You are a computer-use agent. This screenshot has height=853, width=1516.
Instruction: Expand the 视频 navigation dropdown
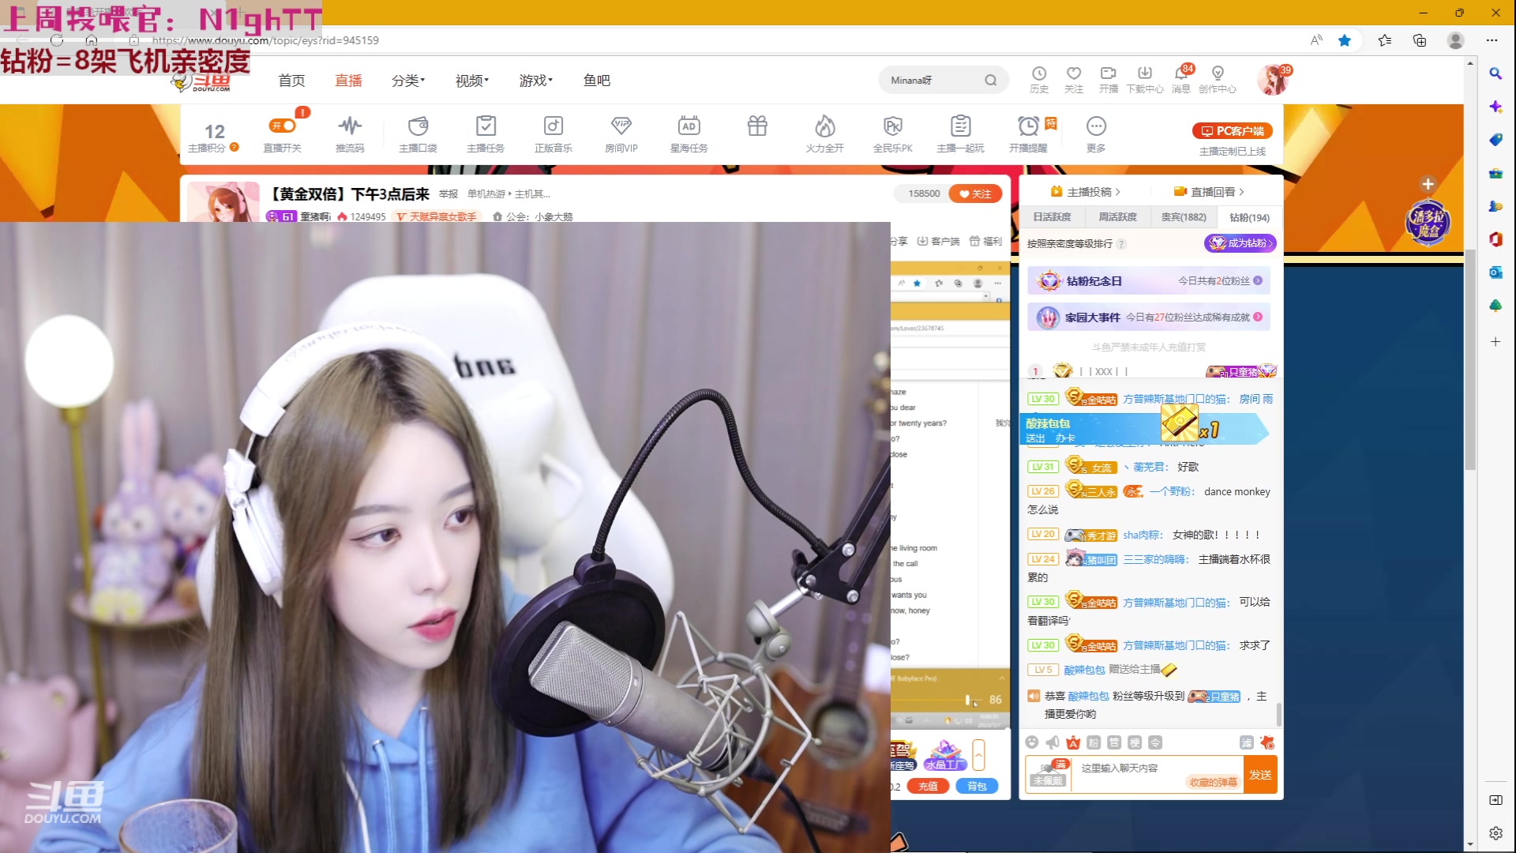471,81
